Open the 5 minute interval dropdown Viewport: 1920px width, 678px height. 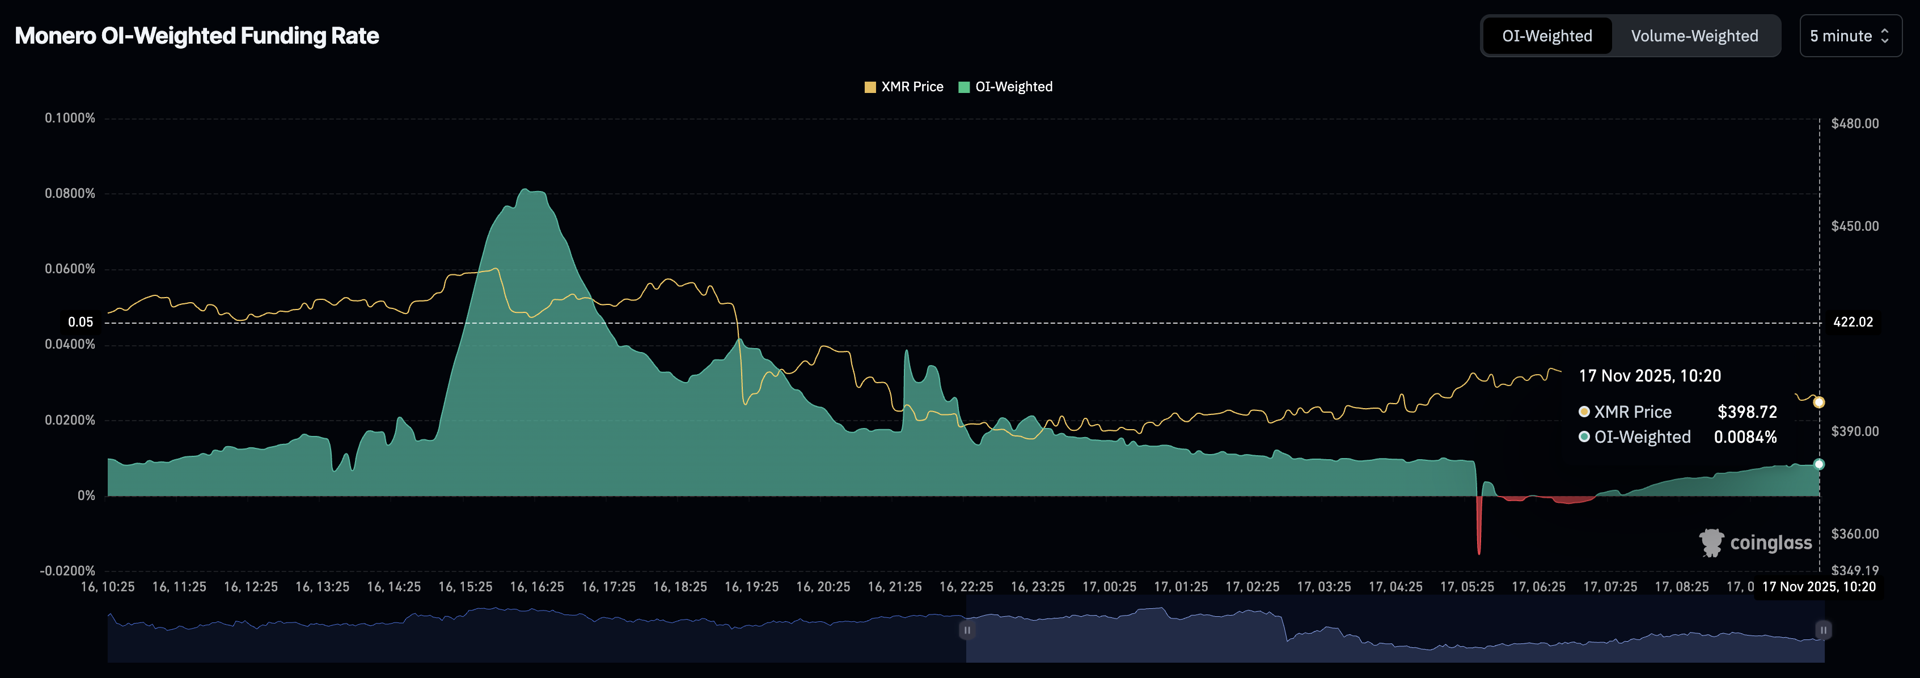(1850, 35)
